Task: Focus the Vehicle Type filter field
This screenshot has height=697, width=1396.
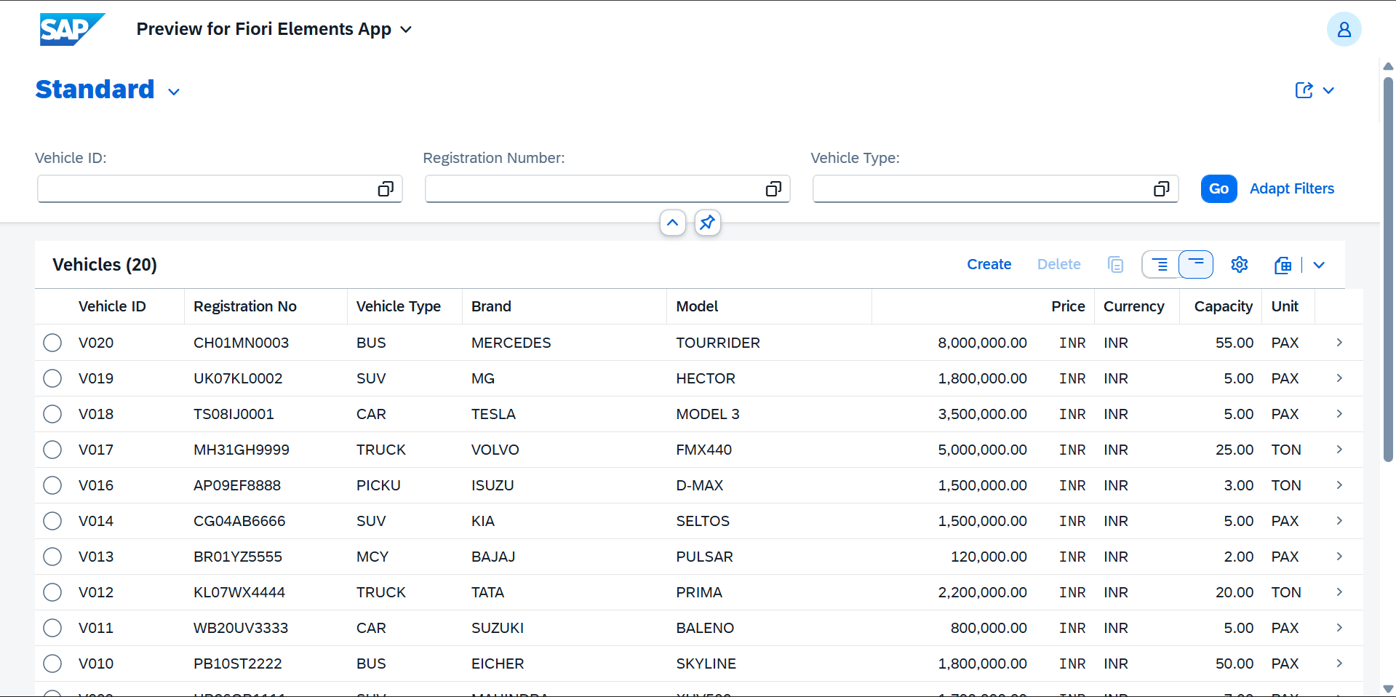Action: pos(995,189)
